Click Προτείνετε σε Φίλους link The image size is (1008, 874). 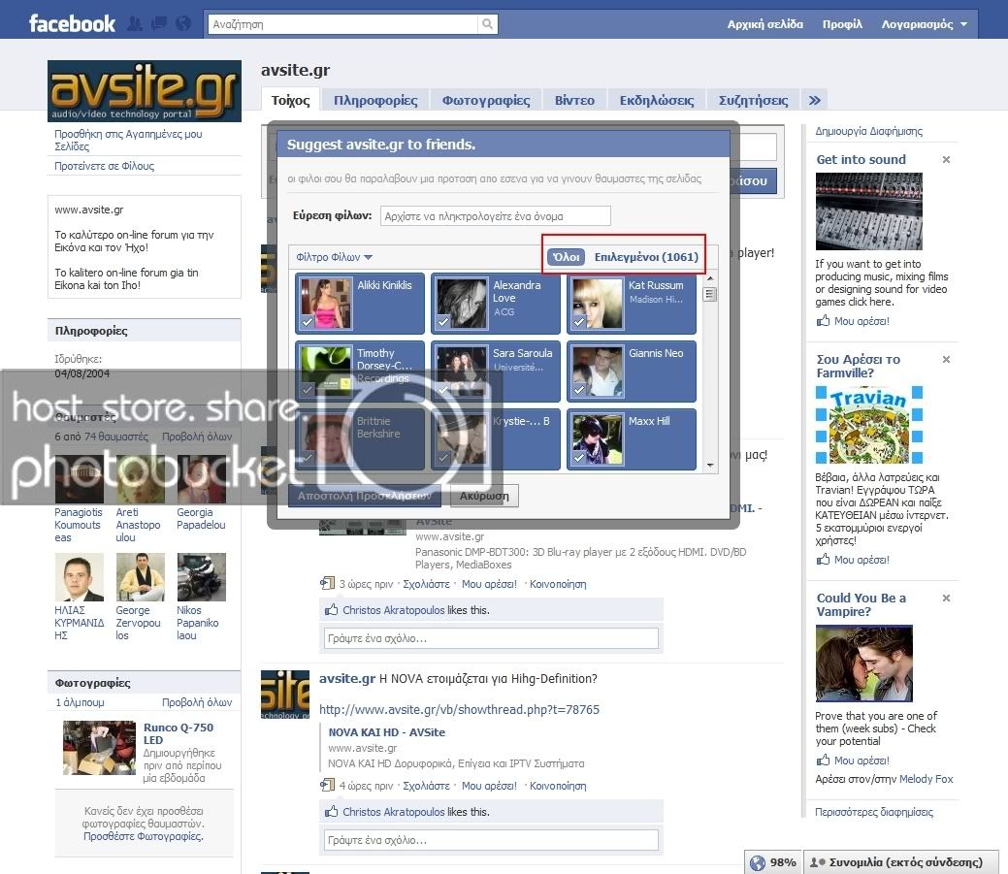[x=104, y=166]
